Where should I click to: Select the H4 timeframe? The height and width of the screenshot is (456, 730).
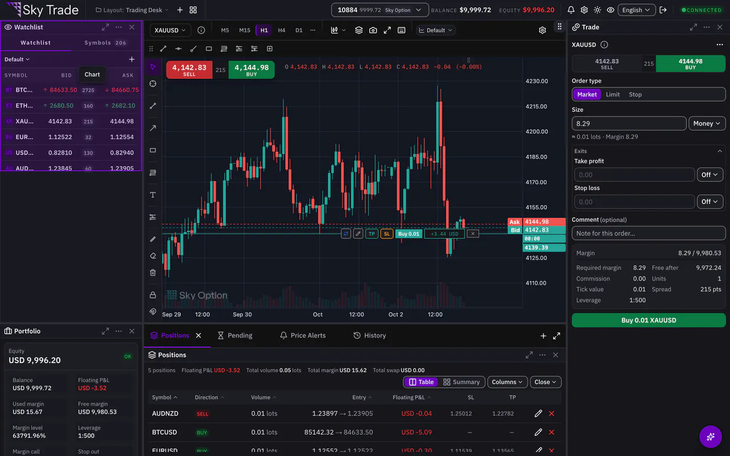[282, 30]
